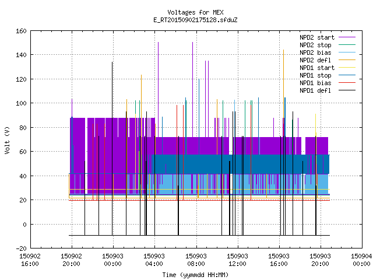
Task: Select the NPD1 defl legend label
Action: tap(315, 91)
